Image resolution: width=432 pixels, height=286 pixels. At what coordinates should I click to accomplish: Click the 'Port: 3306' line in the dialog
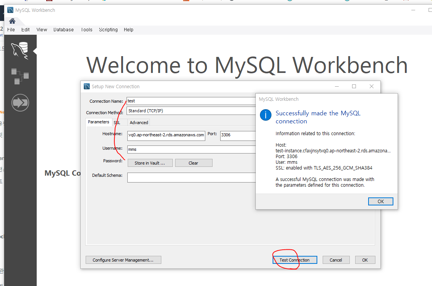point(286,156)
